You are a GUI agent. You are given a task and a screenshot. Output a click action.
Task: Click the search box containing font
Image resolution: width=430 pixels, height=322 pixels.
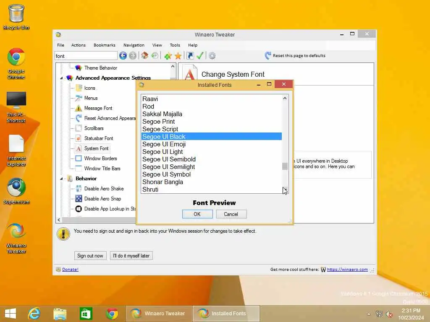click(86, 56)
